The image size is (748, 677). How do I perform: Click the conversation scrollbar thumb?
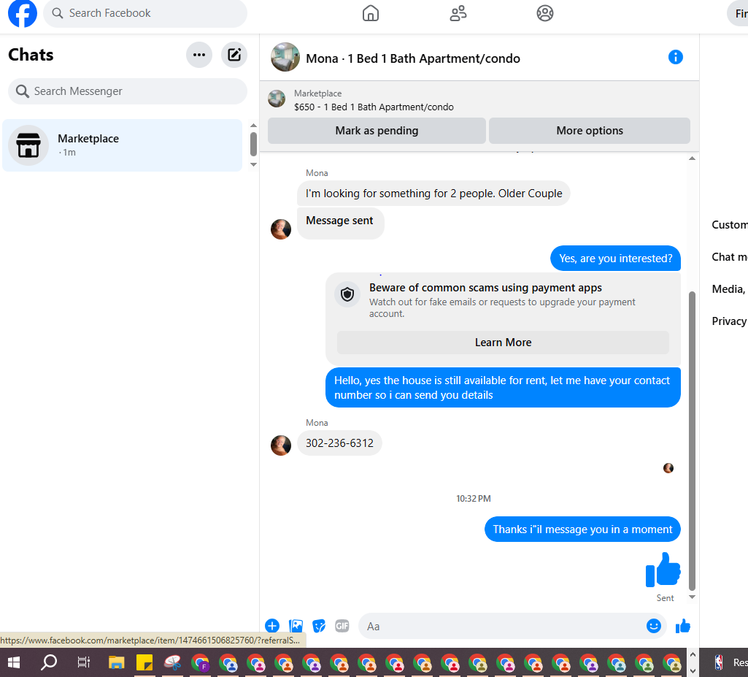pyautogui.click(x=692, y=440)
